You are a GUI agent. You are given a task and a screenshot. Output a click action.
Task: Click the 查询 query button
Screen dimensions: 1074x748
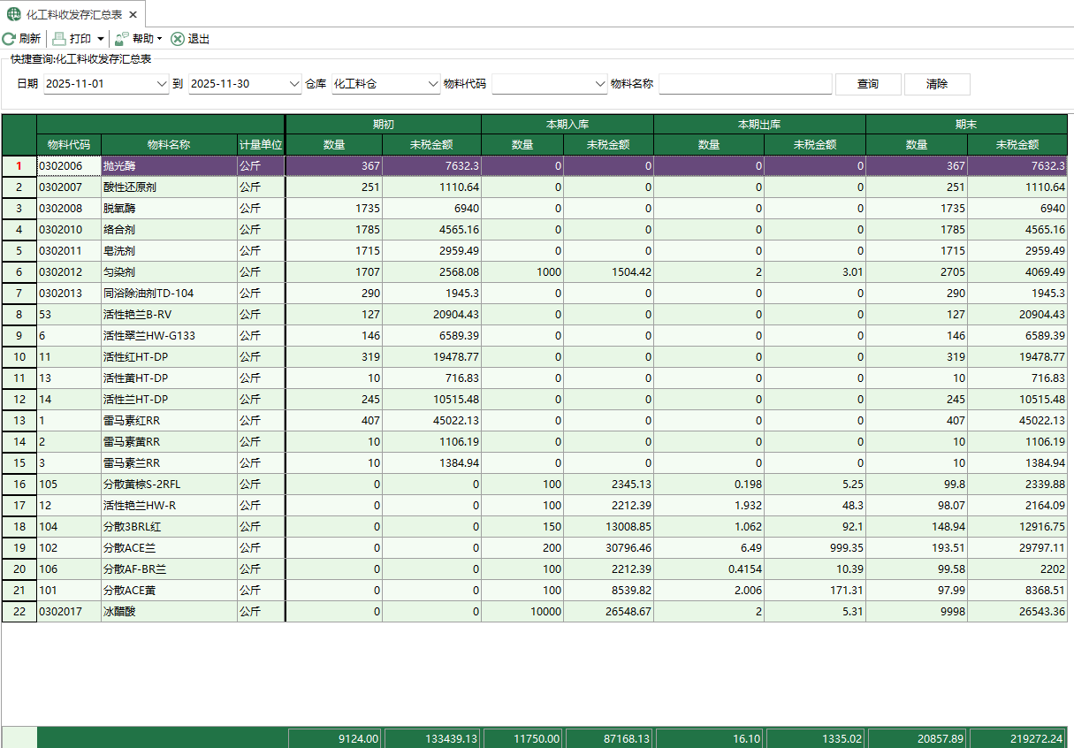(x=867, y=83)
